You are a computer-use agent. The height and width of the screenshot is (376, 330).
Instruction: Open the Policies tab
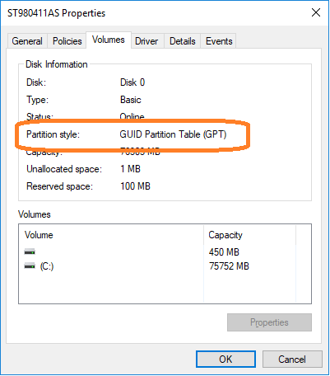[67, 41]
